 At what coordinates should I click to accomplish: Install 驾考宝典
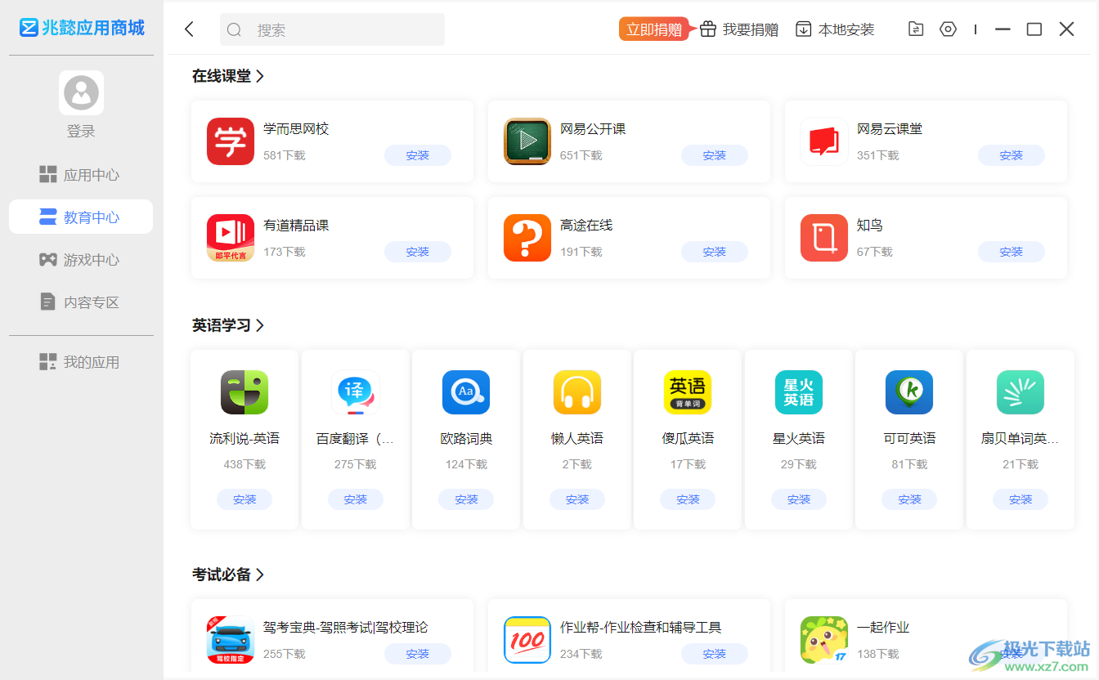pyautogui.click(x=418, y=654)
